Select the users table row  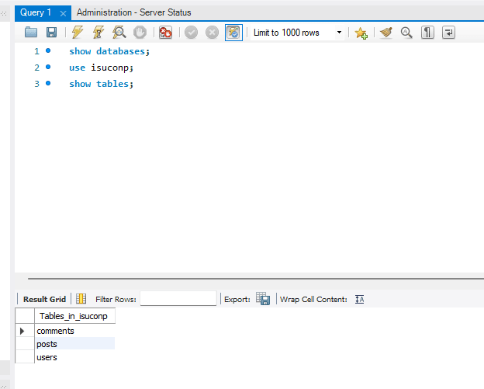click(74, 357)
